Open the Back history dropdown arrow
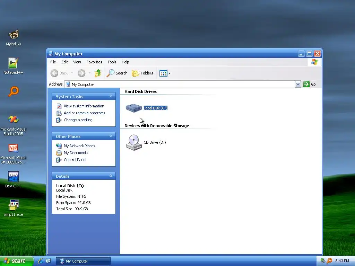The height and width of the screenshot is (266, 355). point(72,73)
